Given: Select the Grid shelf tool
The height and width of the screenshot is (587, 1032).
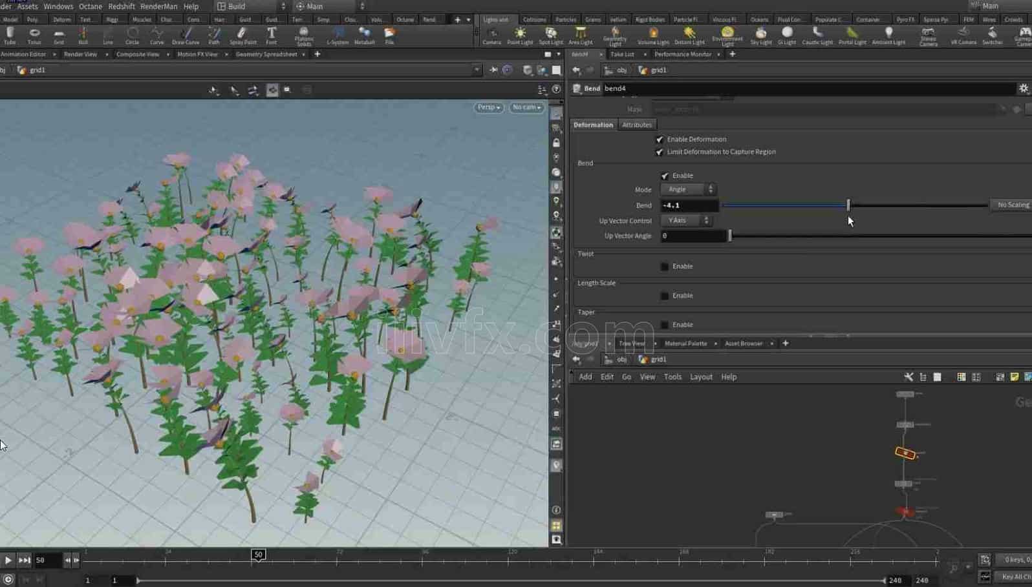Looking at the screenshot, I should (x=59, y=36).
